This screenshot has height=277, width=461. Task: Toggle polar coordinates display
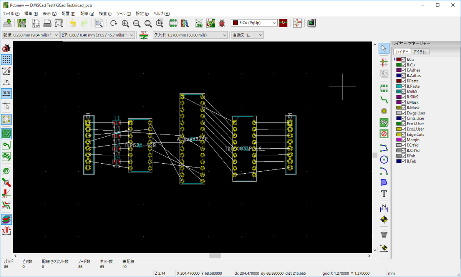tap(7, 71)
